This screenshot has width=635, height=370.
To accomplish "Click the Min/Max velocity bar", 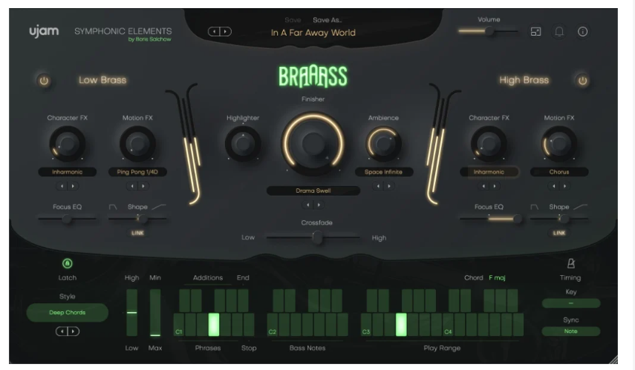I will click(155, 313).
